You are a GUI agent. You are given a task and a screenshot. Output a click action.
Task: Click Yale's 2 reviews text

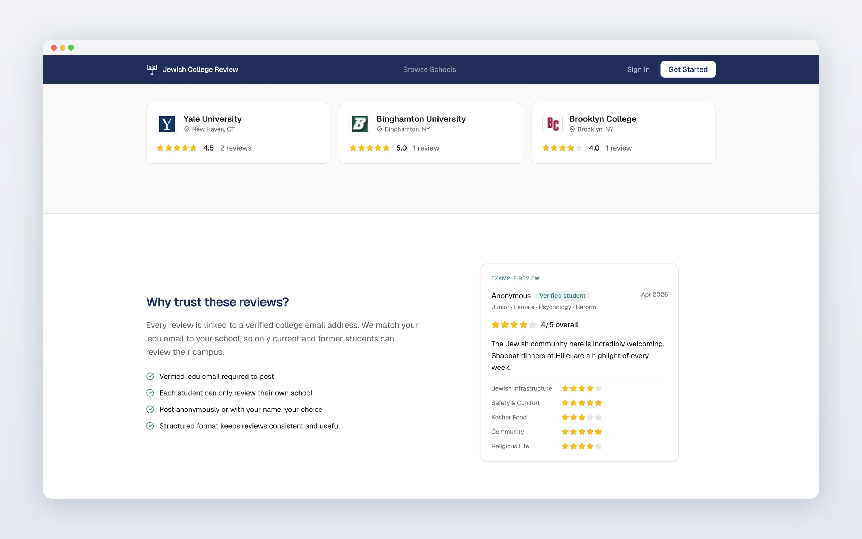pos(236,148)
